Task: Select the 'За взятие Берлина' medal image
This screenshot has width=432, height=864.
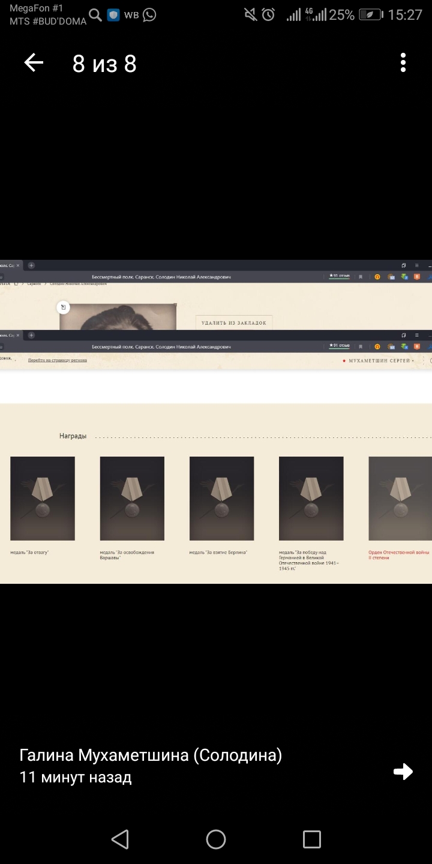Action: [221, 499]
